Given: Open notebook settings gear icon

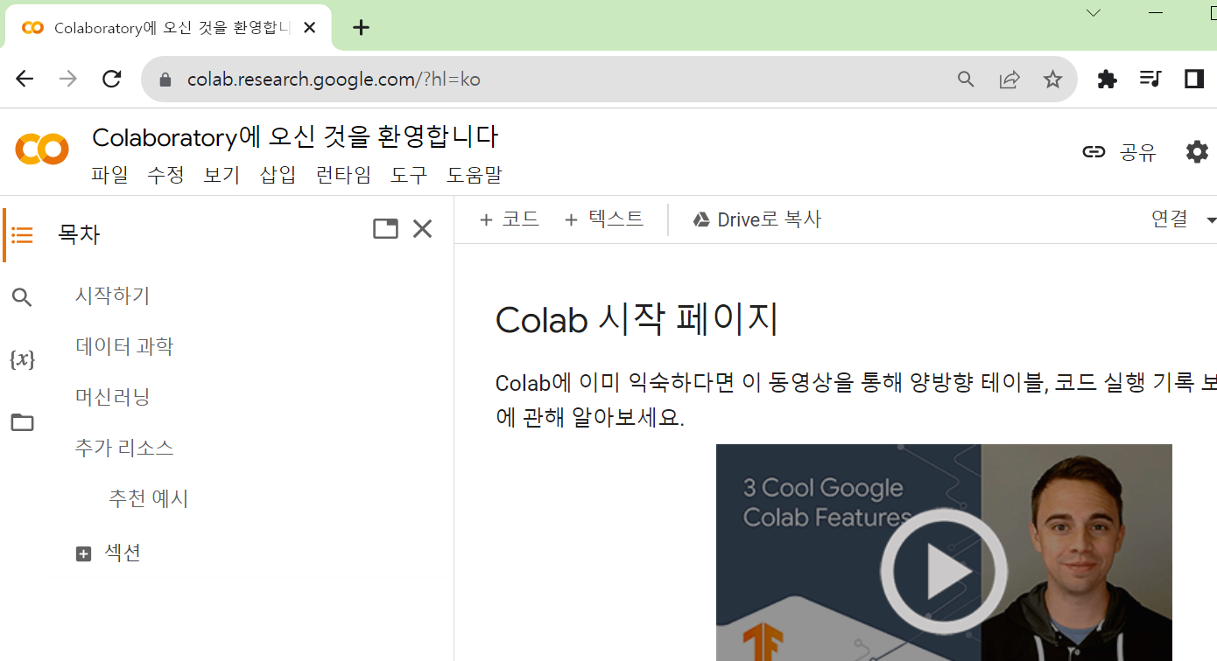Looking at the screenshot, I should click(x=1197, y=151).
